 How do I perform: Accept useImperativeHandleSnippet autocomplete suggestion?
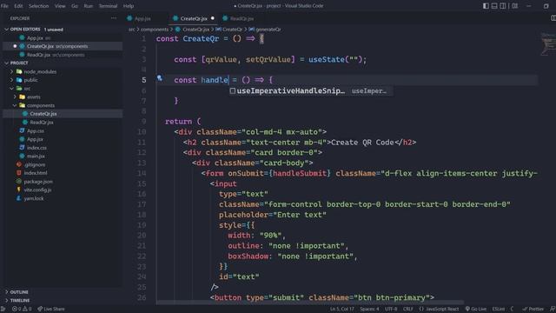[x=311, y=90]
